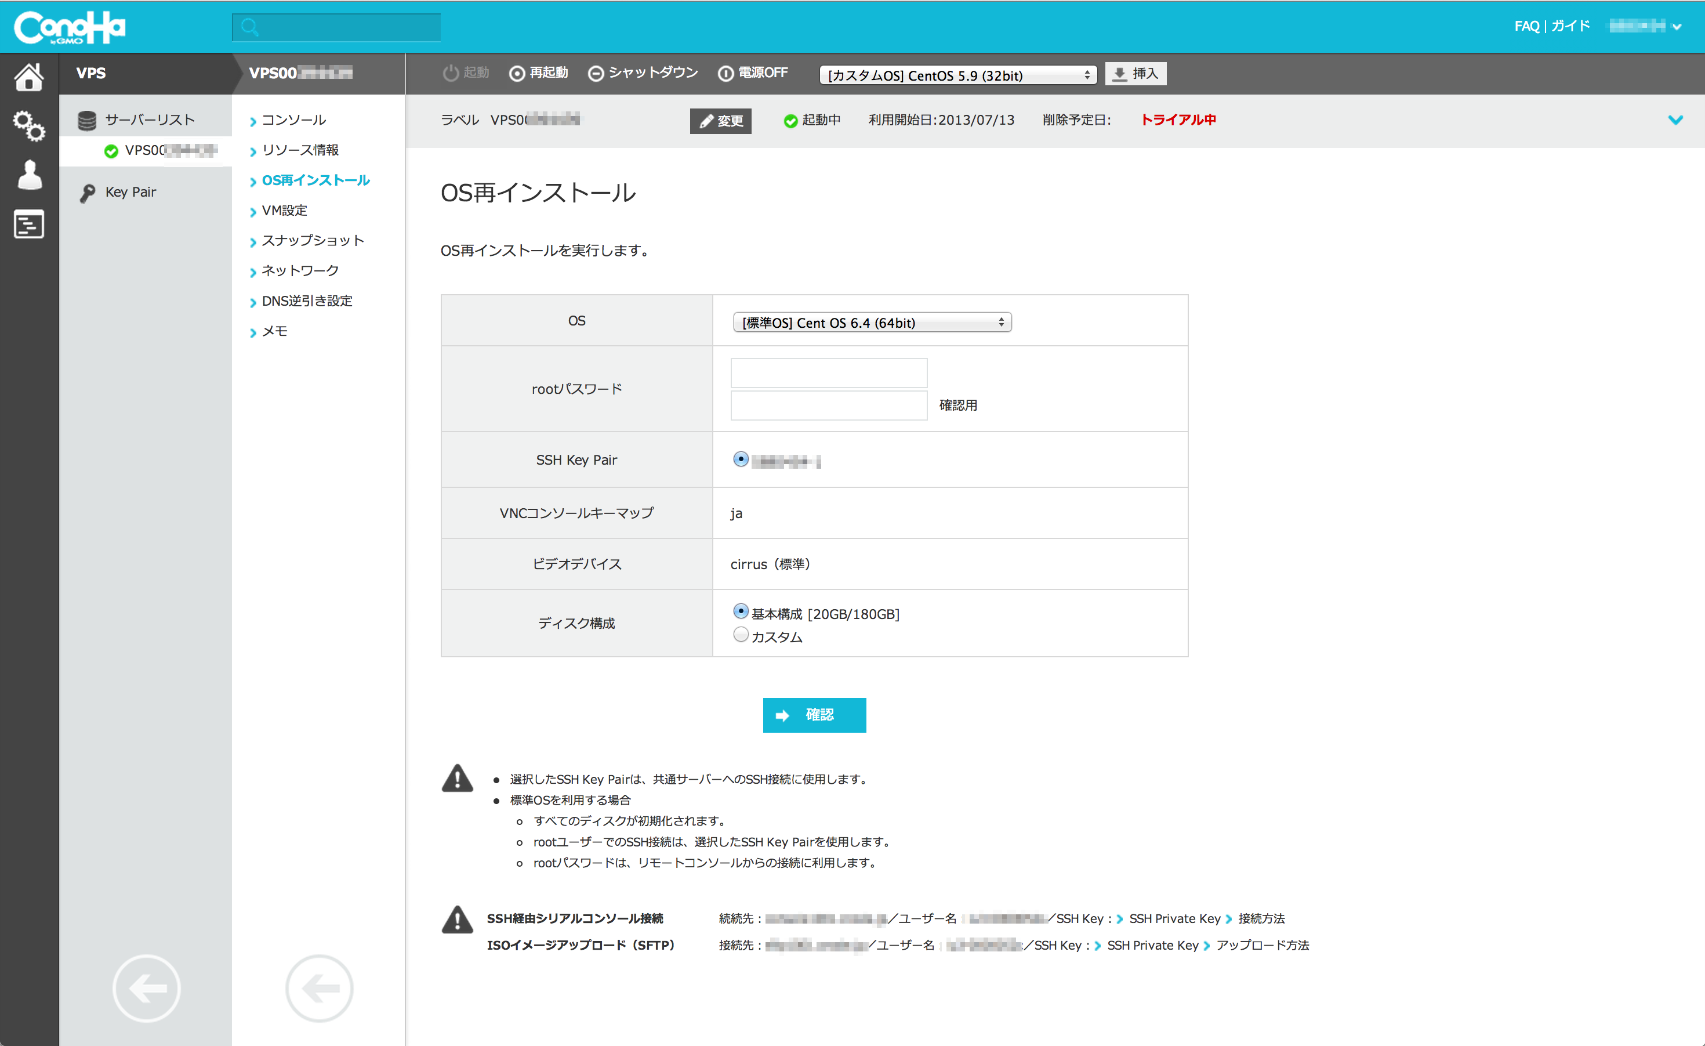
Task: Open the OS selection dropdown Cent OS 6.4
Action: [x=872, y=323]
